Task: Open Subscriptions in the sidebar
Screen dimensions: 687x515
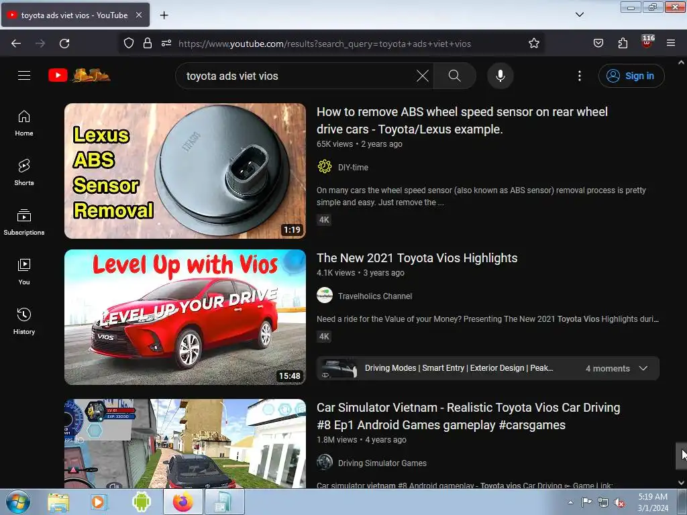Action: (24, 222)
